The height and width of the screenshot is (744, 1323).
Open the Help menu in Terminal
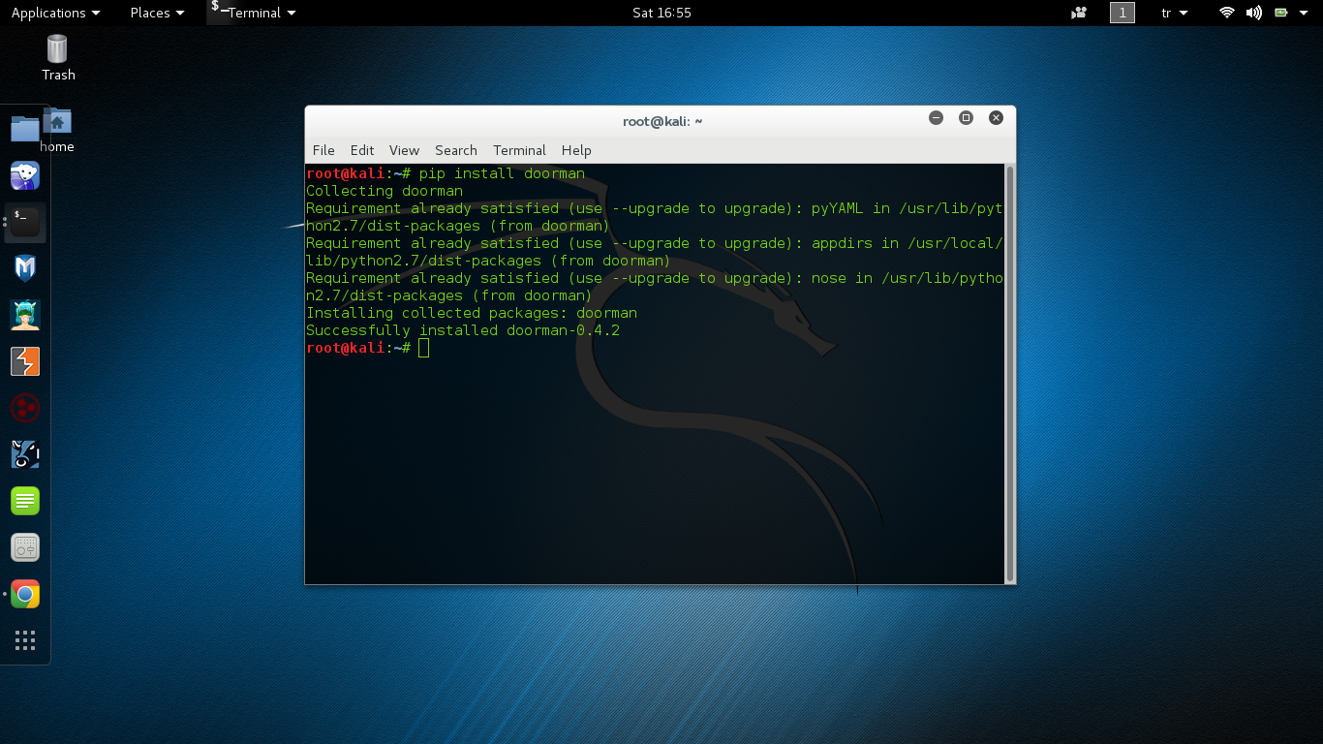click(576, 150)
